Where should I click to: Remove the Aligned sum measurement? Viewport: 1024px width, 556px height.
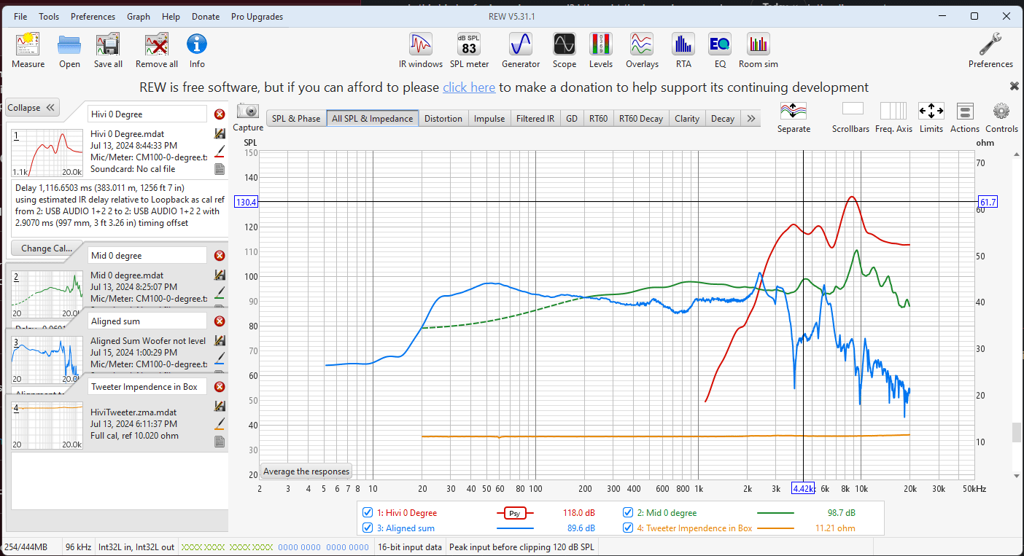click(x=220, y=321)
